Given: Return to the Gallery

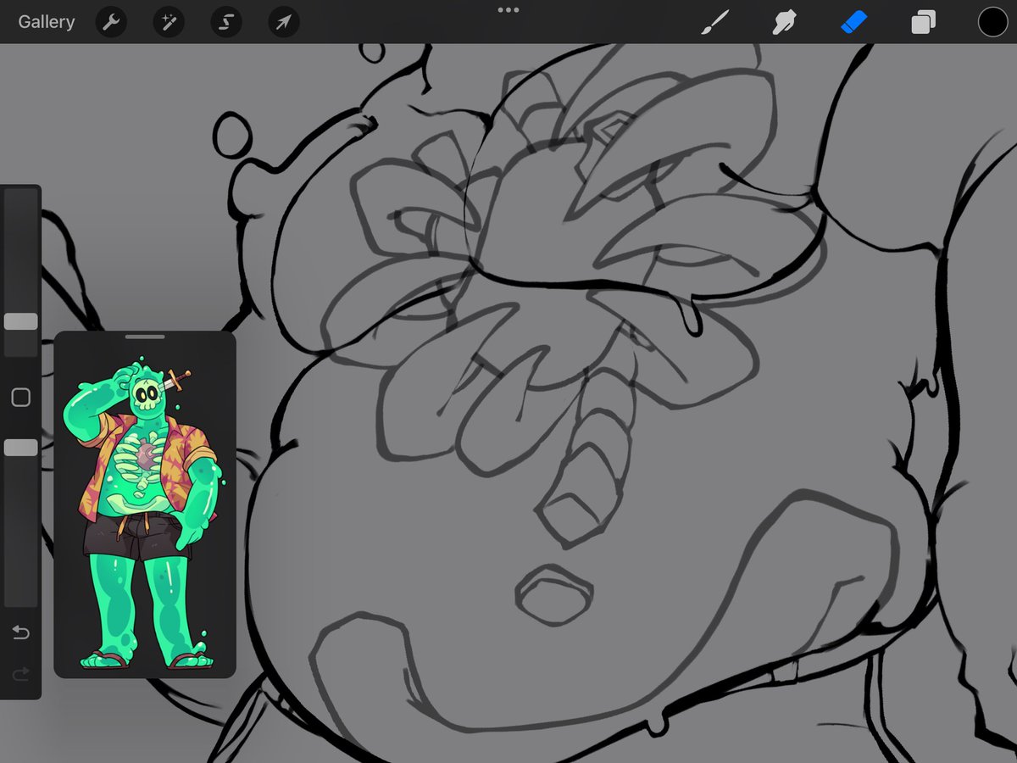Looking at the screenshot, I should pos(46,22).
